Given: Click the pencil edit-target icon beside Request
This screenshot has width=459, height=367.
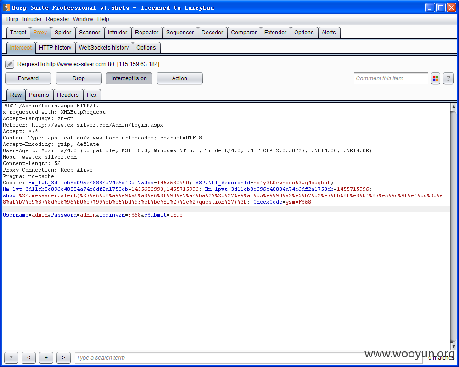Looking at the screenshot, I should tap(10, 64).
